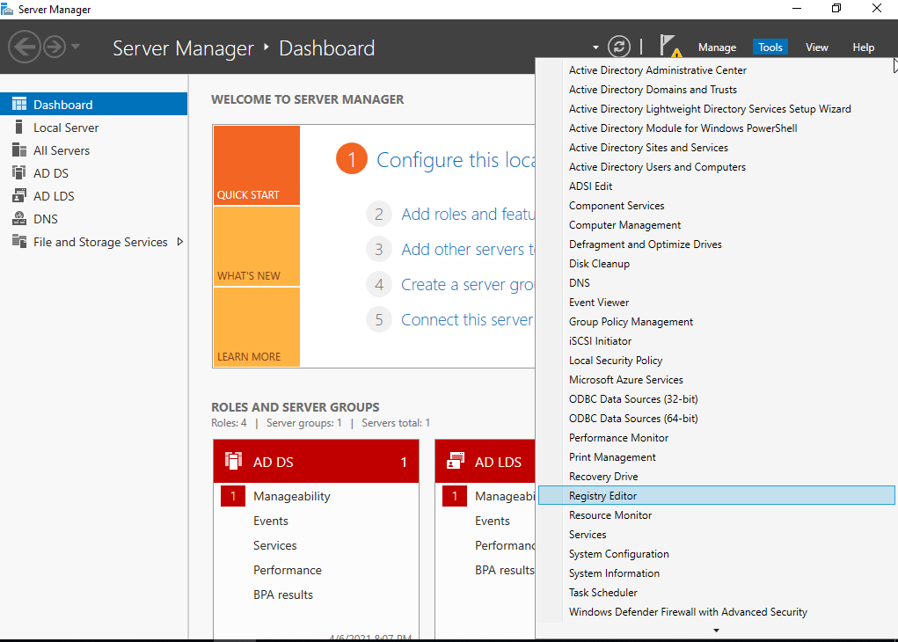
Task: Click the back navigation arrow icon
Action: pyautogui.click(x=25, y=47)
